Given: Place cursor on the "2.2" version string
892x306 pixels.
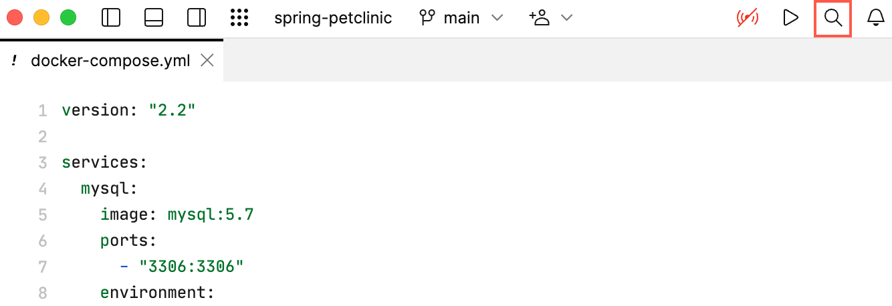Looking at the screenshot, I should (x=172, y=110).
